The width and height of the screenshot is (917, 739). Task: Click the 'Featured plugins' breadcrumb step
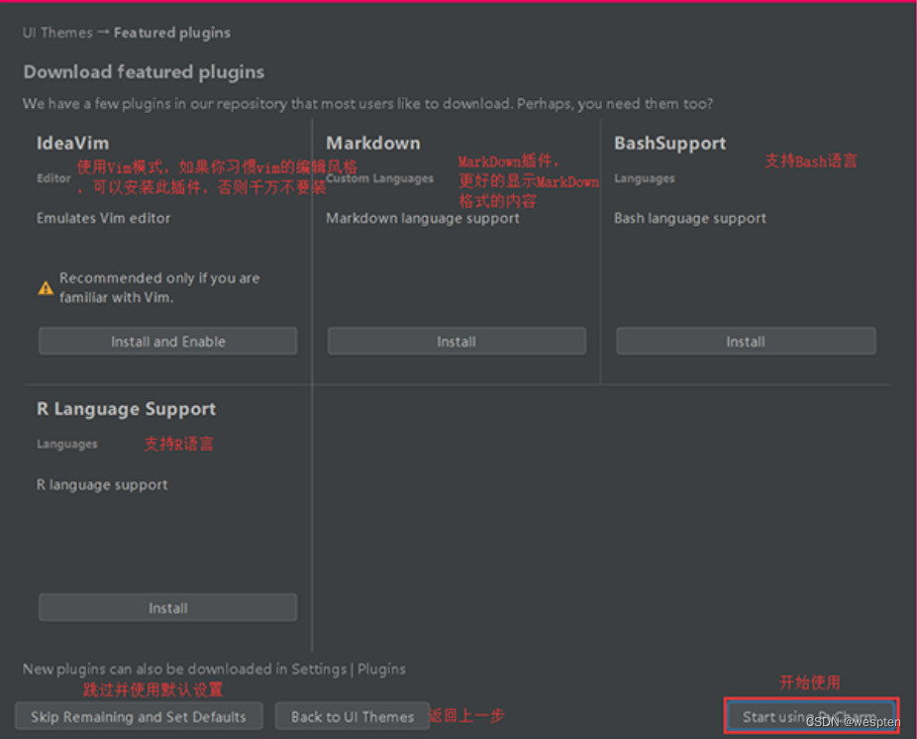click(172, 34)
